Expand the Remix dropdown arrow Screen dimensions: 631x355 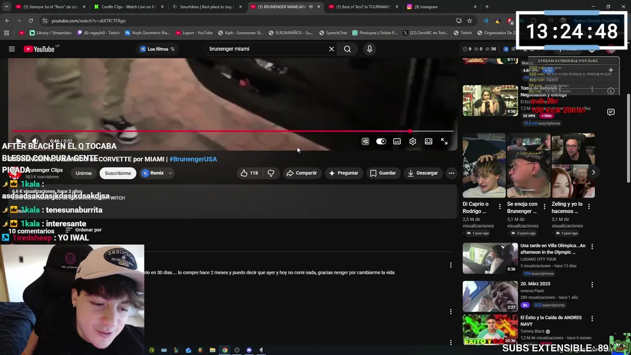coord(170,173)
